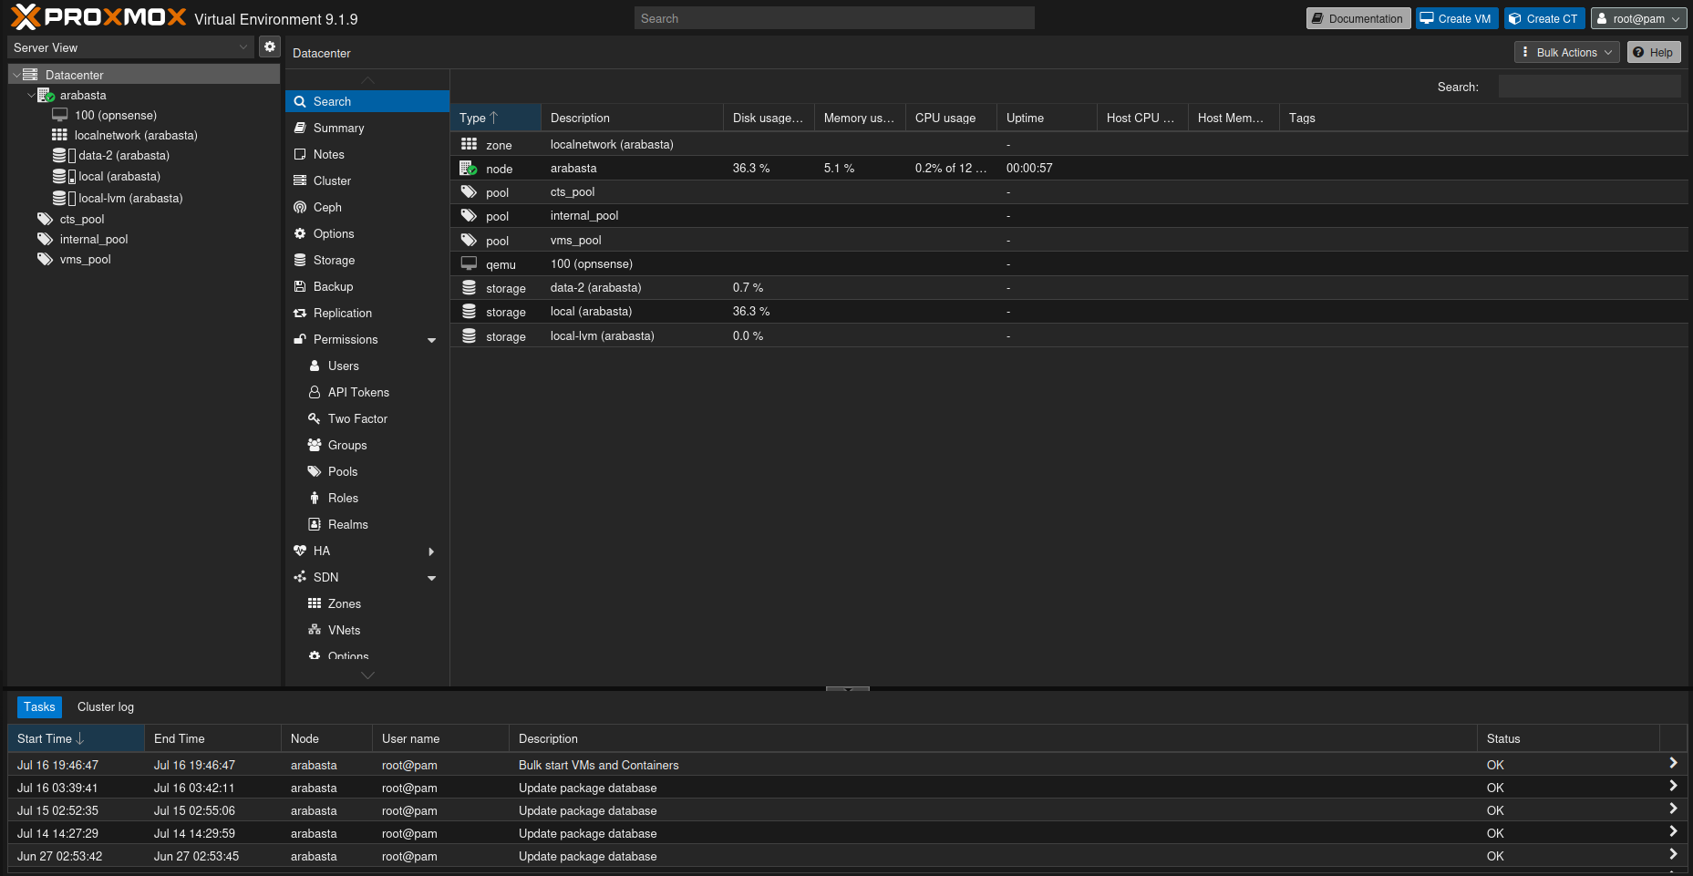1693x876 pixels.
Task: Collapse the arabasta node expander
Action: click(31, 95)
